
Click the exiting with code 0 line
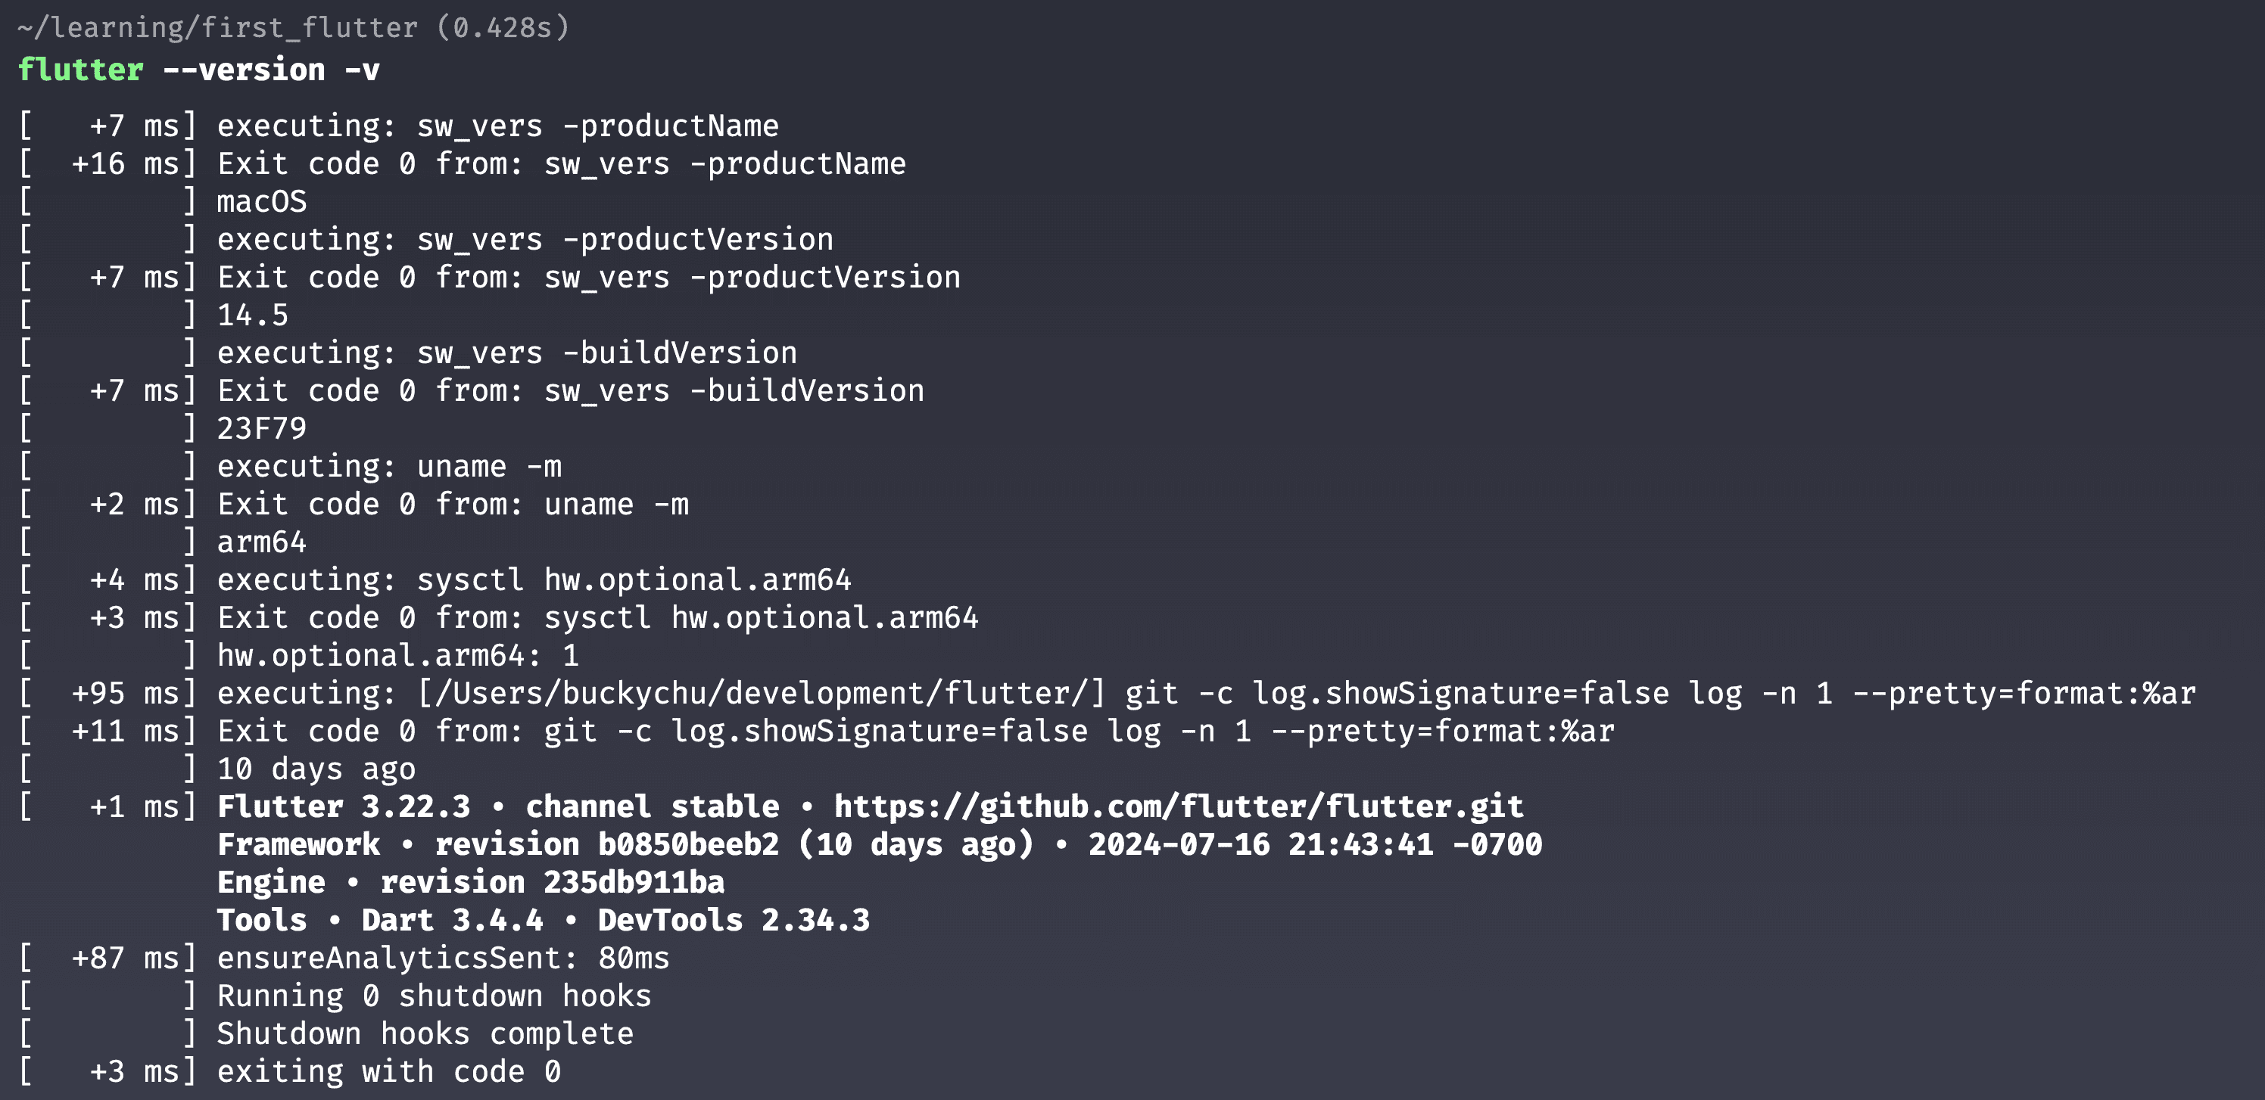point(388,1071)
